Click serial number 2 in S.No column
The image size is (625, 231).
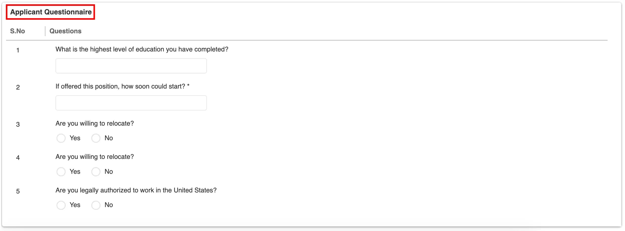[18, 87]
